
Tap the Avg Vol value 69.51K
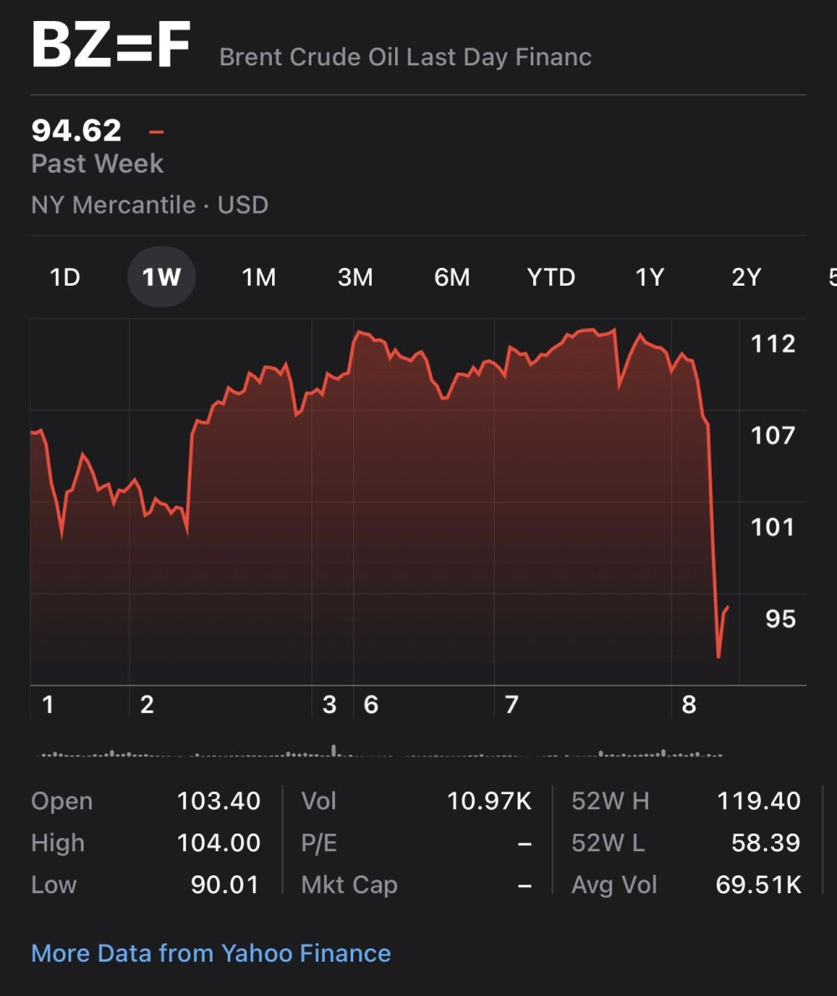(758, 885)
